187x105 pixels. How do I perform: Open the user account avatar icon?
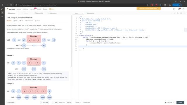(183, 9)
